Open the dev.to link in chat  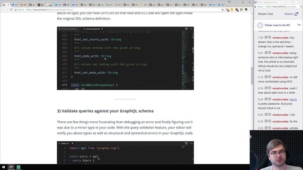(293, 100)
